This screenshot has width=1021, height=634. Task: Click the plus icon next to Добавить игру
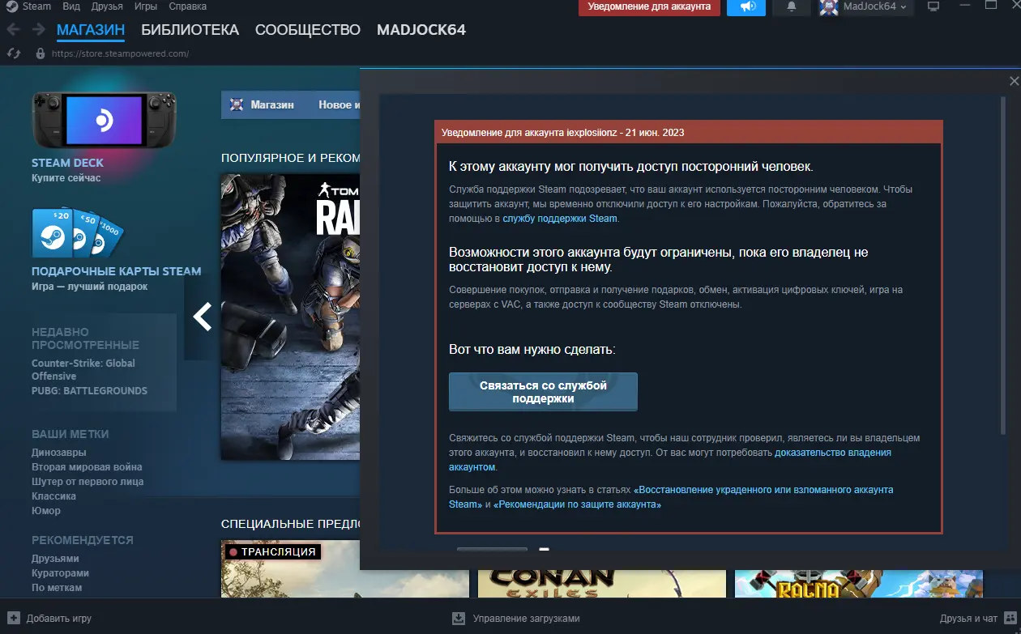(13, 618)
